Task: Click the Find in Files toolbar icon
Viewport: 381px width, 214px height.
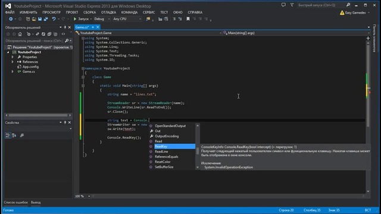Action: pos(148,19)
